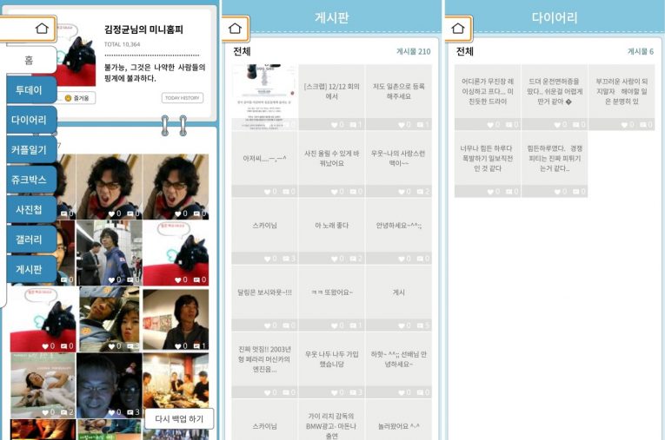Open the 홈 sidebar tab

tap(29, 60)
